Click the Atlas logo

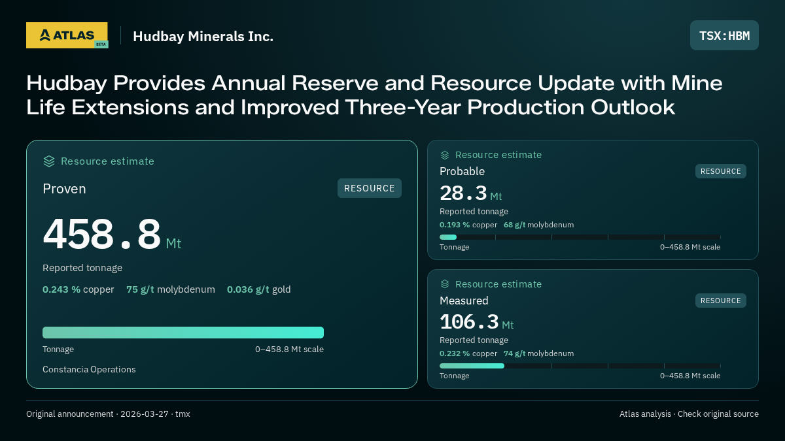click(67, 35)
